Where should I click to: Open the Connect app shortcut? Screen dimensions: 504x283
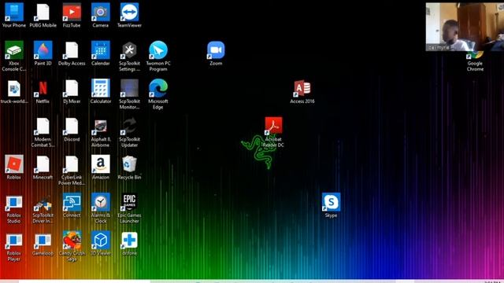[72, 202]
